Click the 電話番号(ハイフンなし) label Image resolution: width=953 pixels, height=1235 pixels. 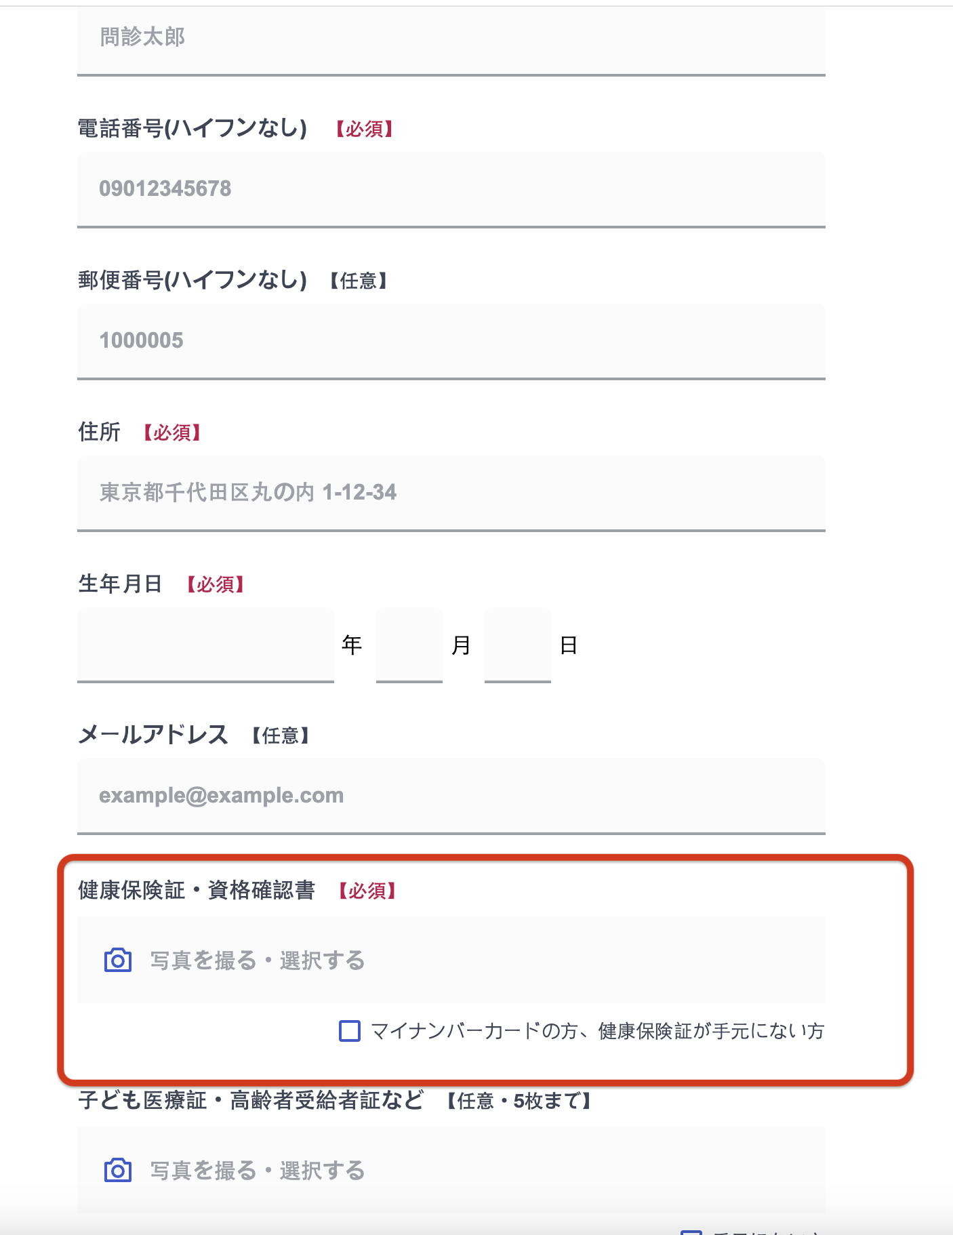click(x=192, y=128)
